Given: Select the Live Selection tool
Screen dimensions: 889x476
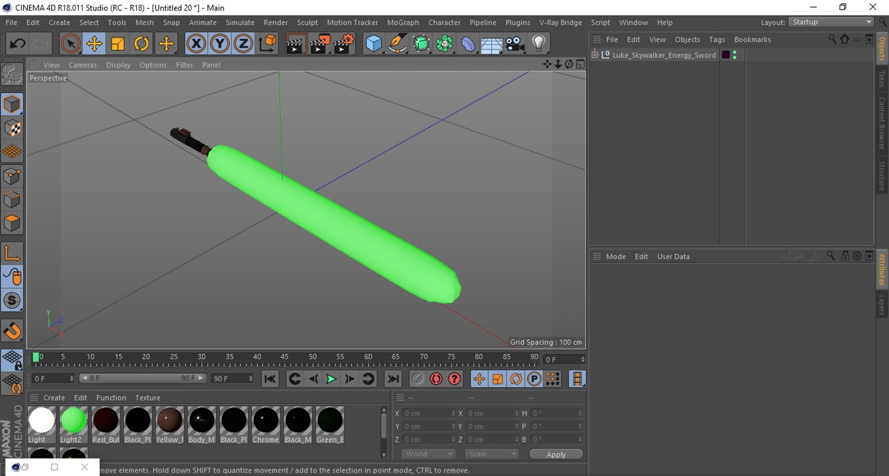Looking at the screenshot, I should [x=70, y=44].
